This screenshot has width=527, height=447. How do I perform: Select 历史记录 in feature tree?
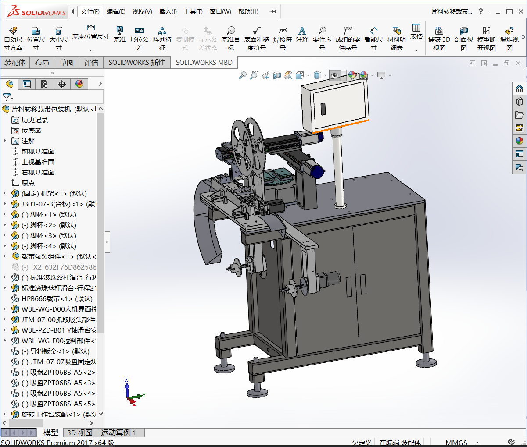coord(34,120)
